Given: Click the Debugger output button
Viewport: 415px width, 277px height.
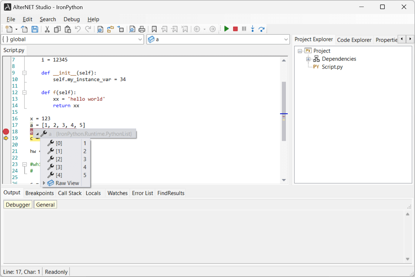Looking at the screenshot, I should pyautogui.click(x=18, y=205).
